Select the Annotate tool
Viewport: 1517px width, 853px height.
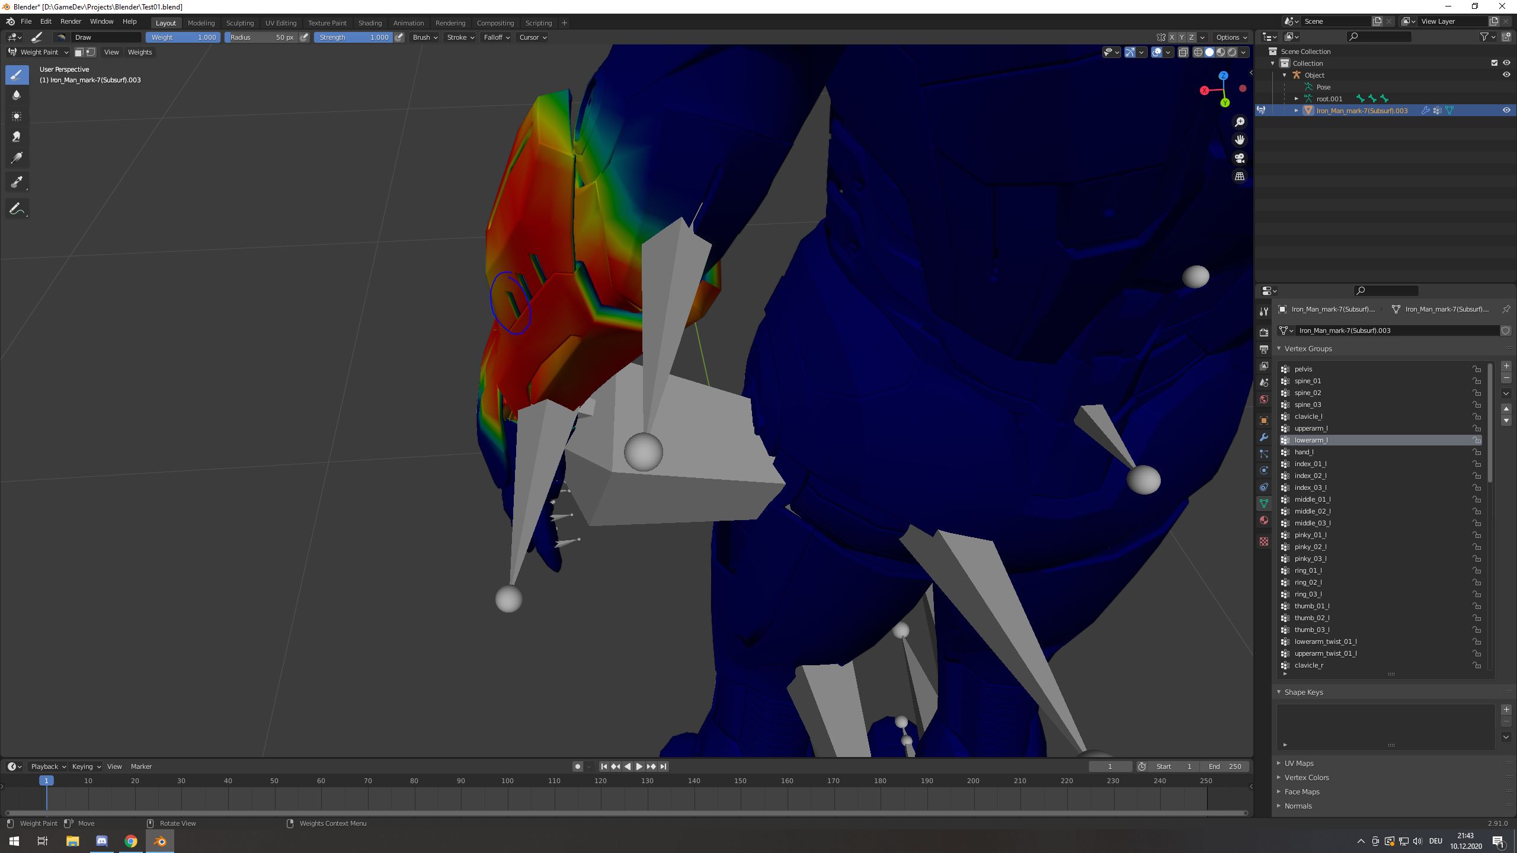[x=17, y=209]
